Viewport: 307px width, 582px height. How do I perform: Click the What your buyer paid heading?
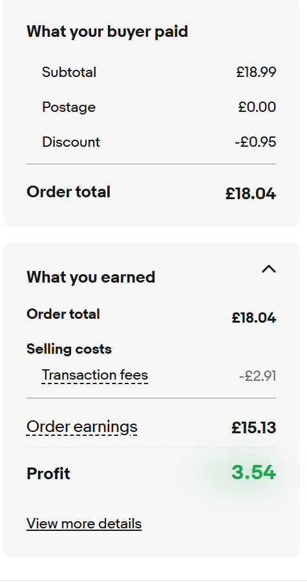click(x=107, y=32)
